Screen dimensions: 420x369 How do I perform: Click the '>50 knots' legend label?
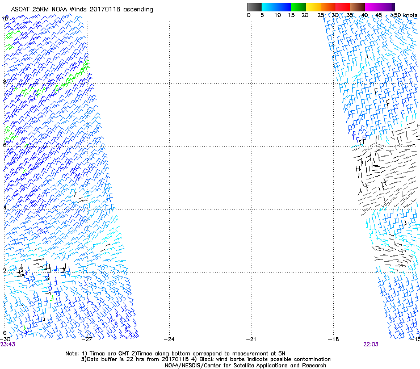(404, 15)
